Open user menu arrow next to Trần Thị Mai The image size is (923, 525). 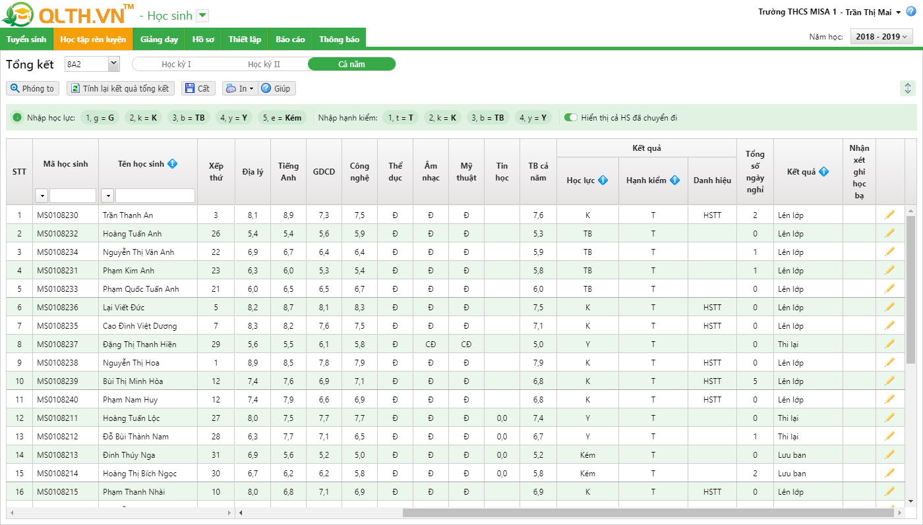[x=899, y=13]
